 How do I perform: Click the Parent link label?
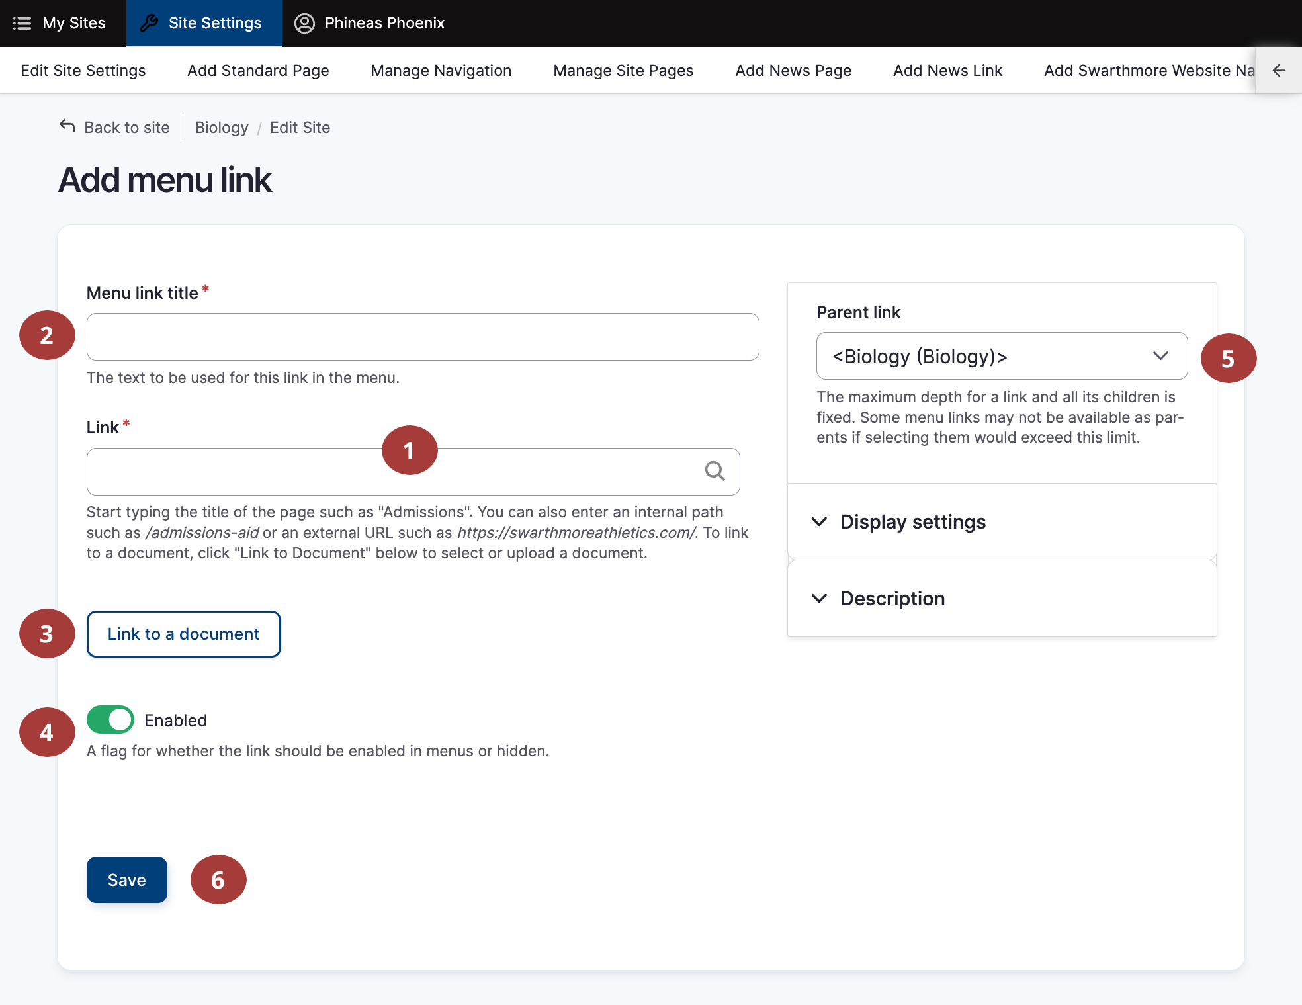(859, 312)
